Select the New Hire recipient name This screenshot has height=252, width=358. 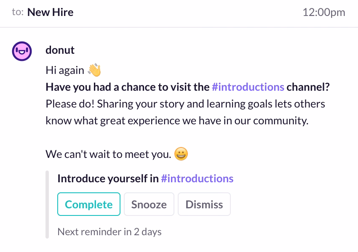(50, 12)
